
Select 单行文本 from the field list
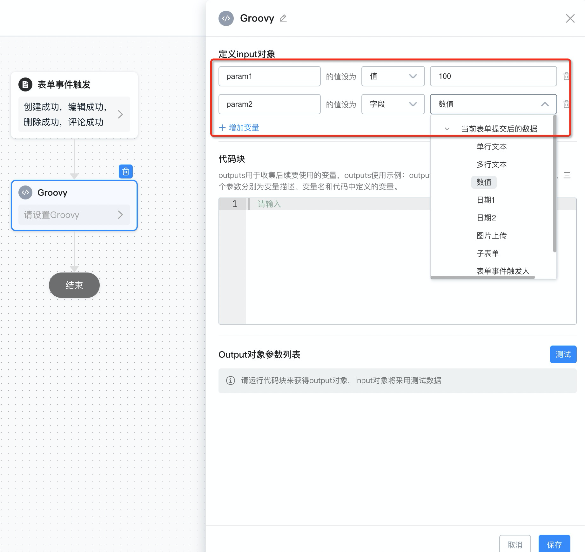click(491, 147)
